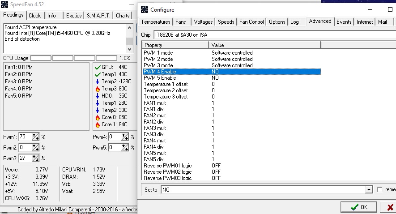Select the 'PWM 1 mode' row
Viewport: 396px width, 214px height.
tap(232, 53)
